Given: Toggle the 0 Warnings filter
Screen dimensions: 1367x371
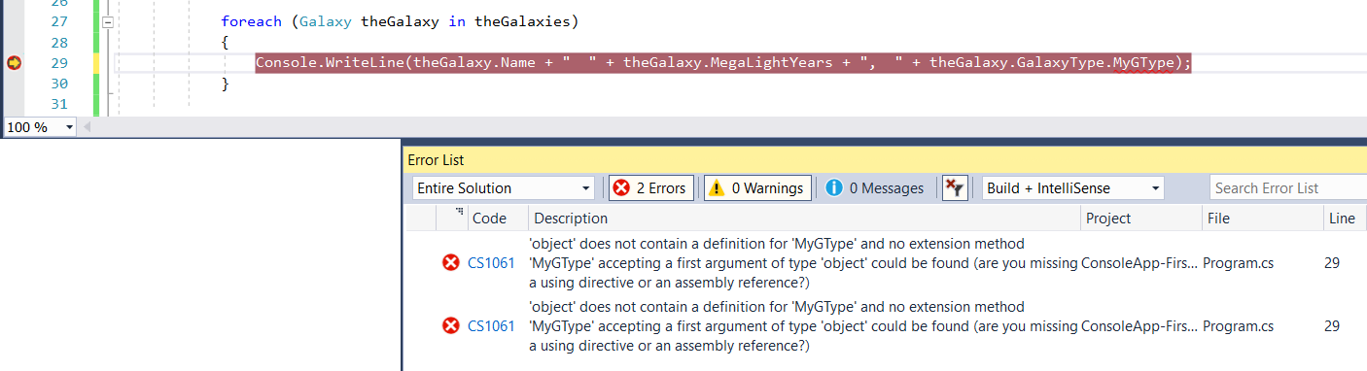Looking at the screenshot, I should 757,188.
